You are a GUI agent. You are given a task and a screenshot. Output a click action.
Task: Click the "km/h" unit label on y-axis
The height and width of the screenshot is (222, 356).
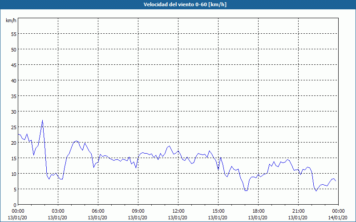click(11, 20)
